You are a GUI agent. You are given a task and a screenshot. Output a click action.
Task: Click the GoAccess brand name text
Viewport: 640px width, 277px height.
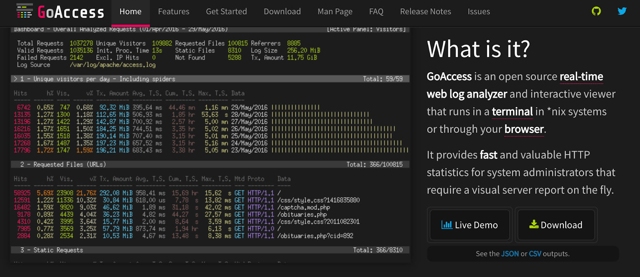(71, 12)
